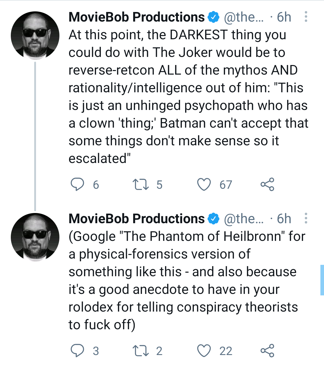Open the second tweet's three-dot overflow menu
The height and width of the screenshot is (367, 324).
pos(306,218)
